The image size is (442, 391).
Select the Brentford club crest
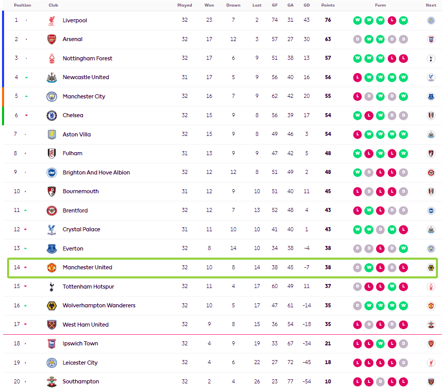click(x=52, y=210)
